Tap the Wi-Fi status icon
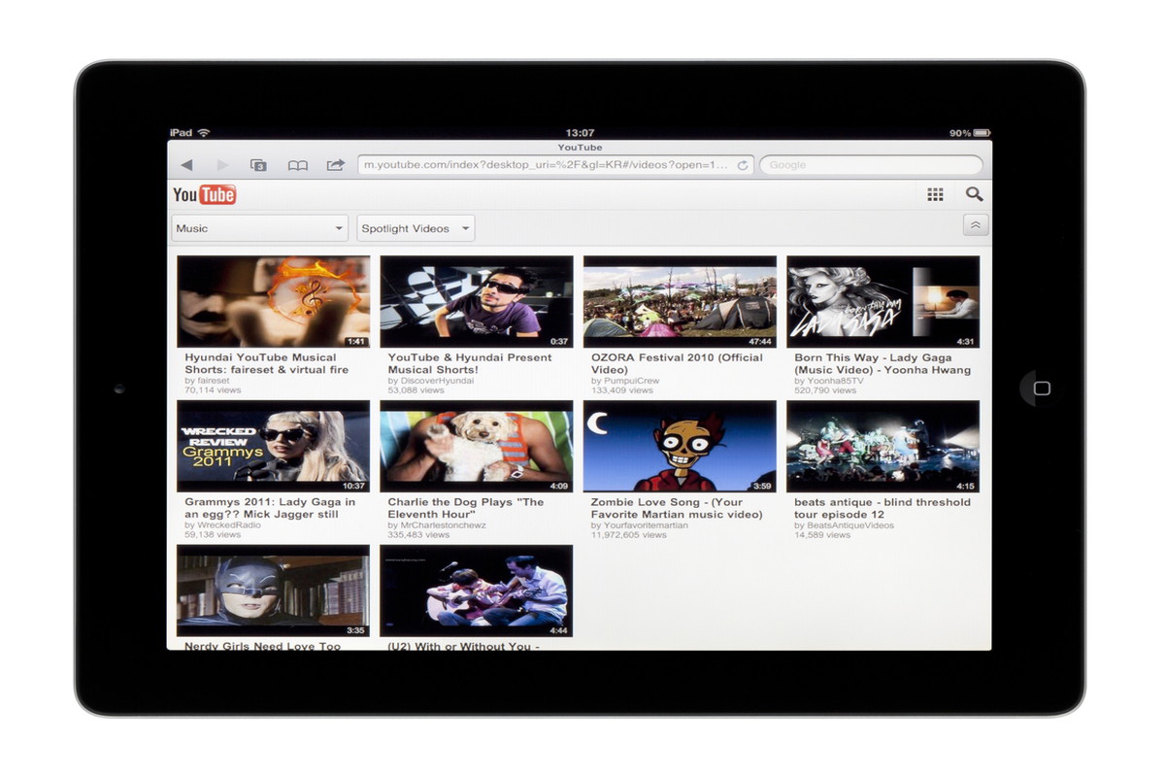 tap(204, 133)
